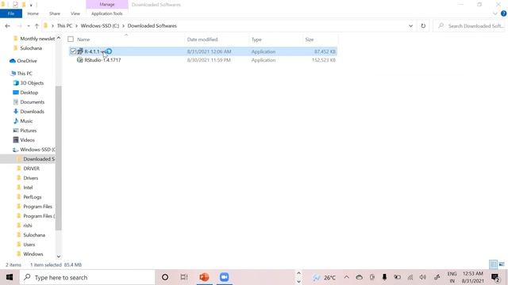Open Task View on the taskbar
Image resolution: width=508 pixels, height=285 pixels.
pos(184,277)
